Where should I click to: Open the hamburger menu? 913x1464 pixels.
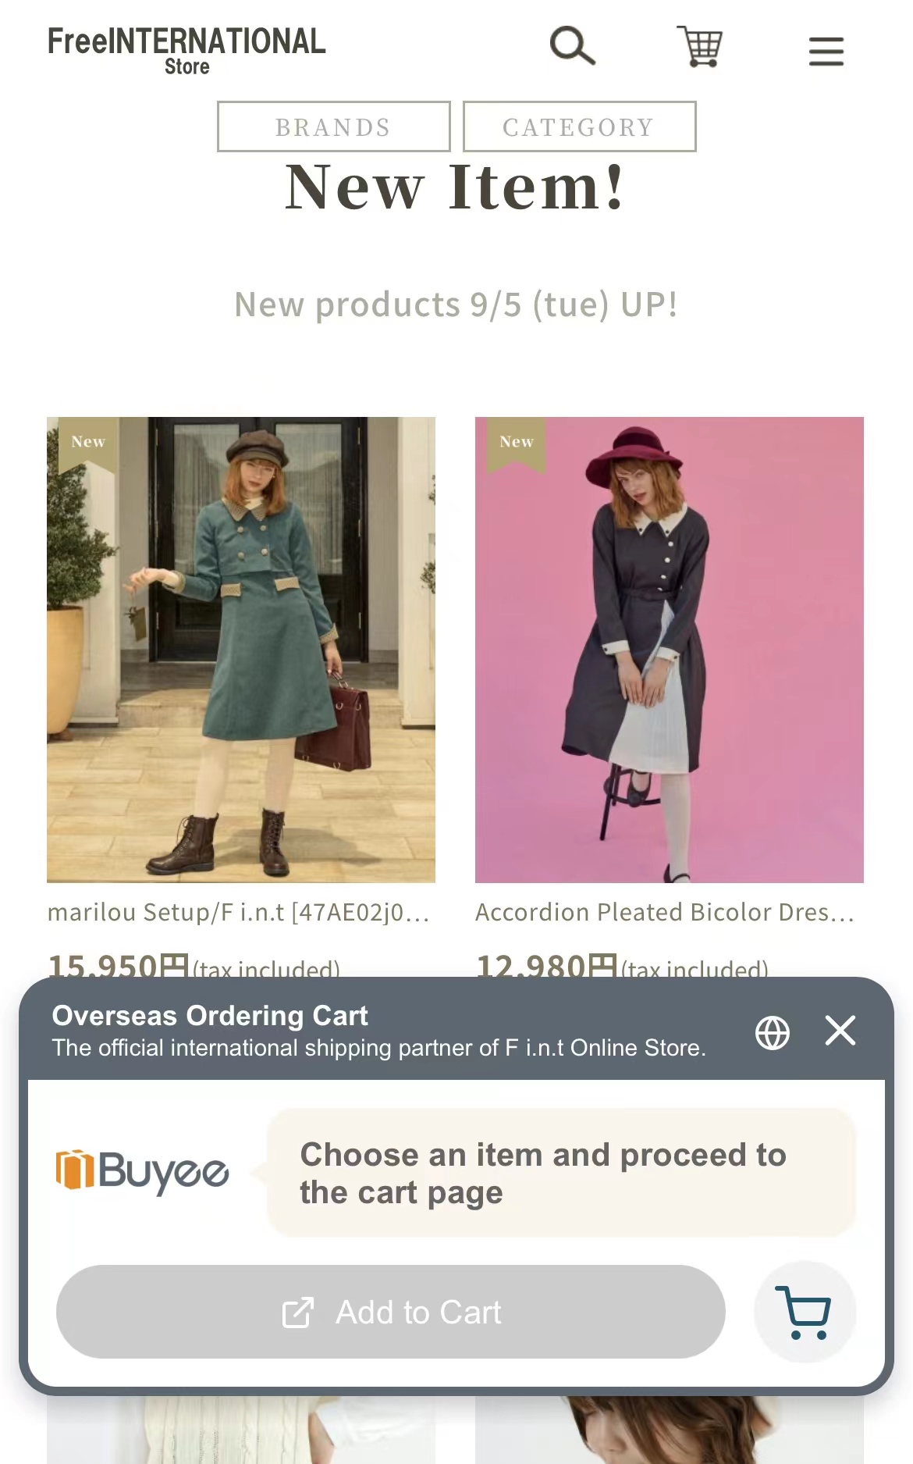(x=826, y=52)
